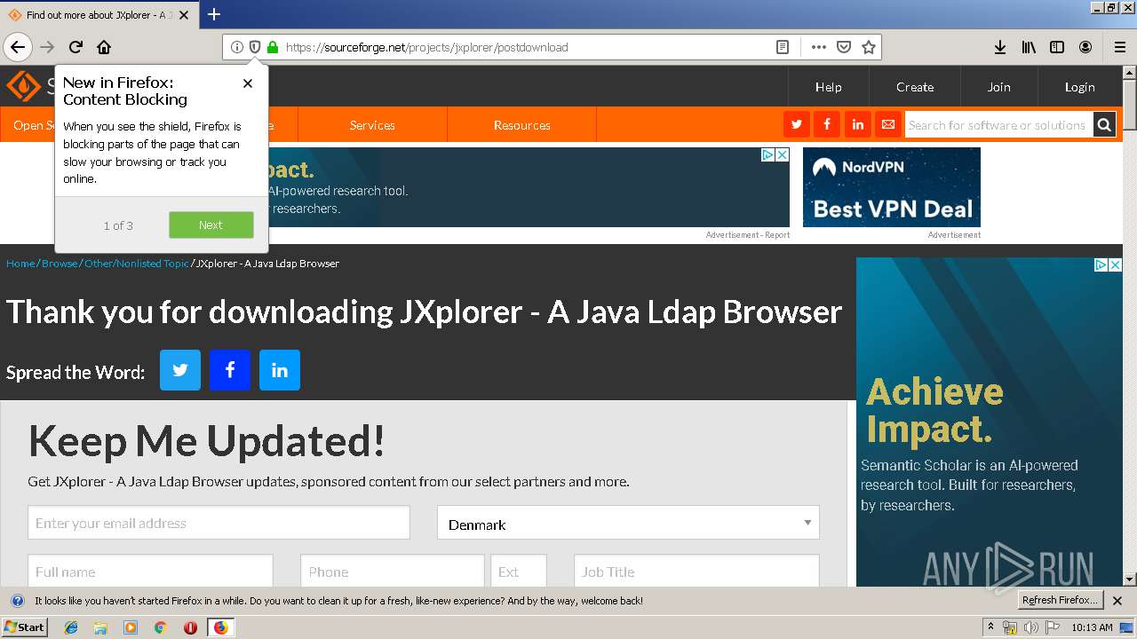The image size is (1137, 639).
Task: Click Next in Content Blocking tour
Action: point(211,225)
